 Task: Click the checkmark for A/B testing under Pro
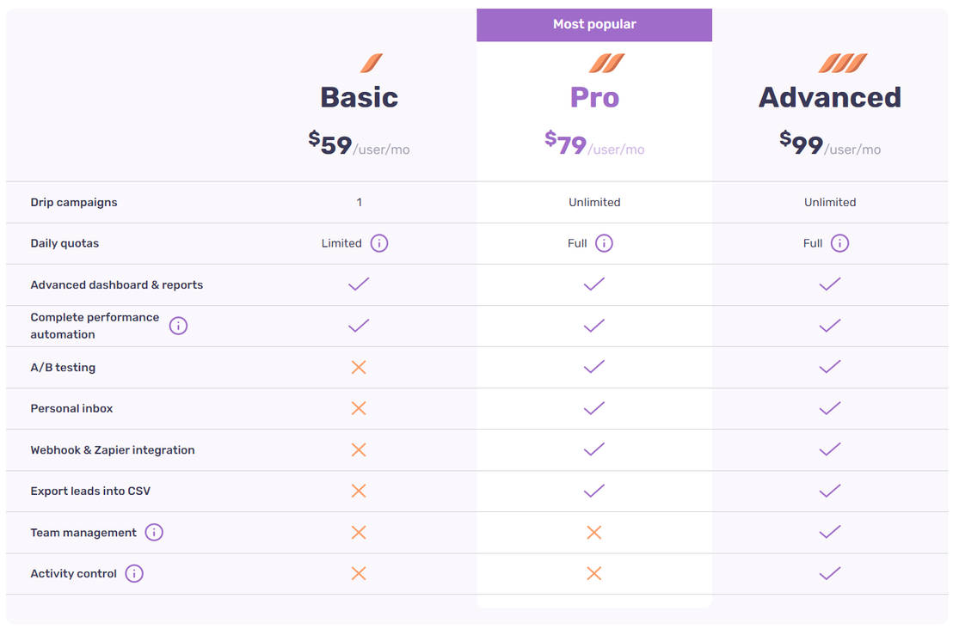pyautogui.click(x=593, y=367)
